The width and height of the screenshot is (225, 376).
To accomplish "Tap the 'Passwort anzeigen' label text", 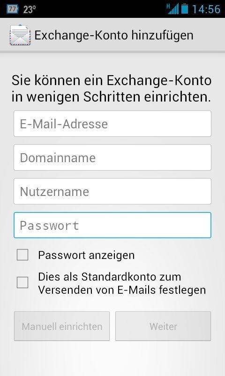I will (86, 255).
